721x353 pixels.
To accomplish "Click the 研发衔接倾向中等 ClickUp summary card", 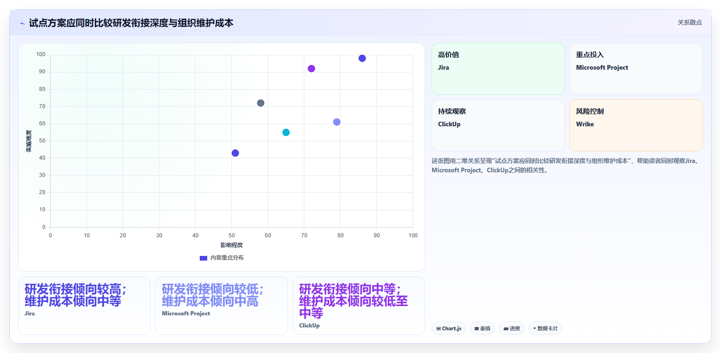I will pyautogui.click(x=359, y=306).
